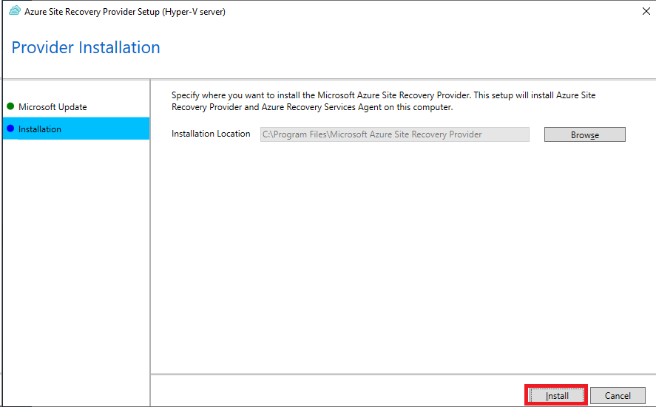Click the window title text in title bar
Viewport: 656px width, 407px height.
coord(125,12)
